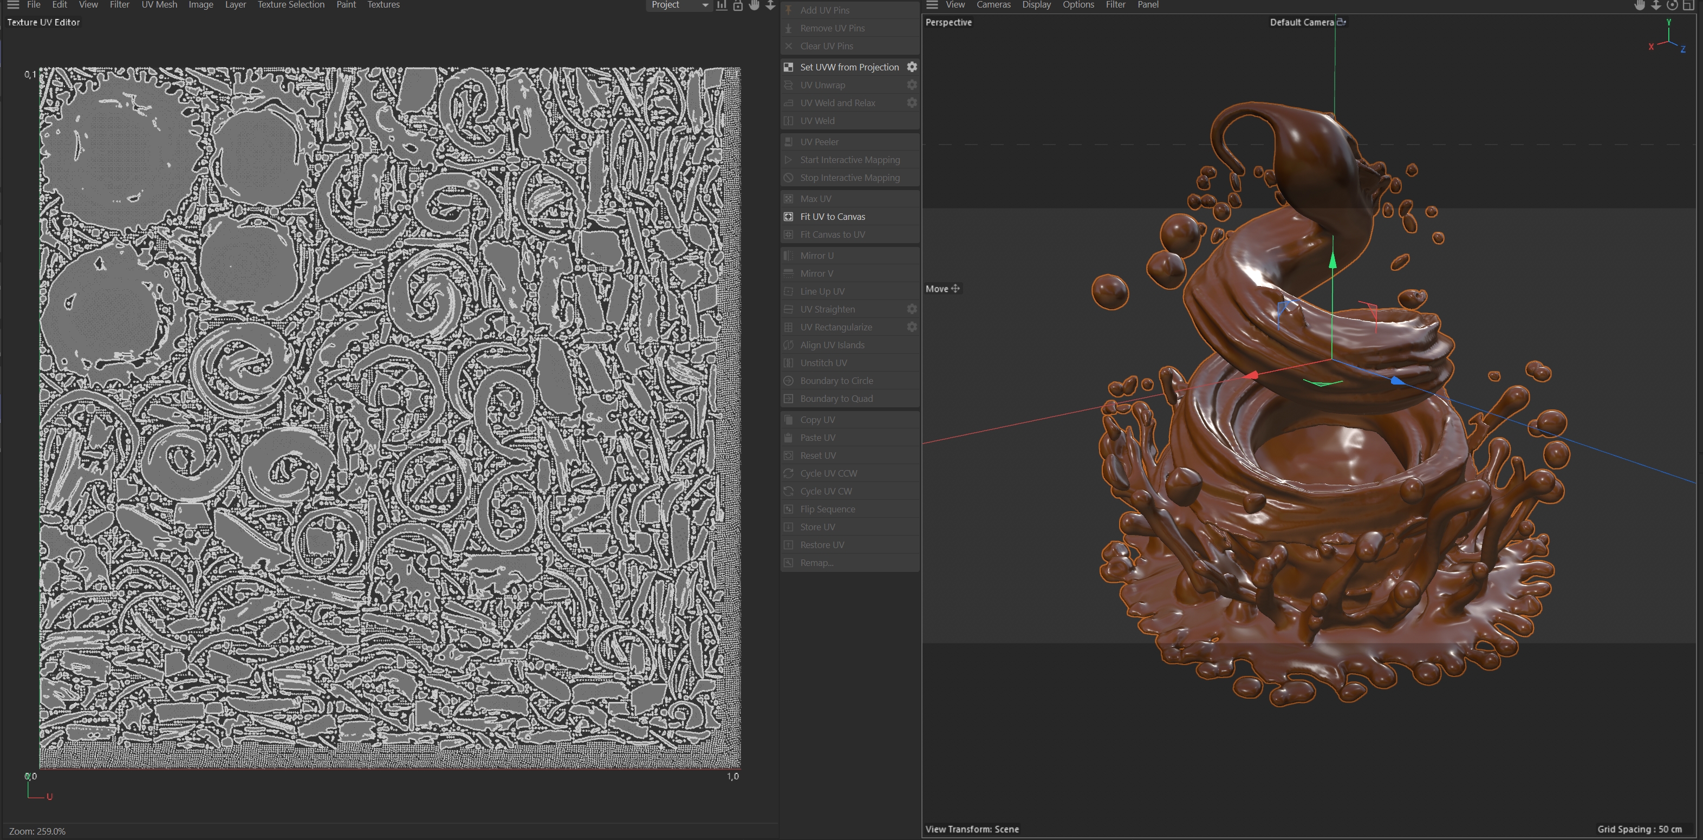
Task: Expand the viewport hamburger menu
Action: tap(932, 5)
